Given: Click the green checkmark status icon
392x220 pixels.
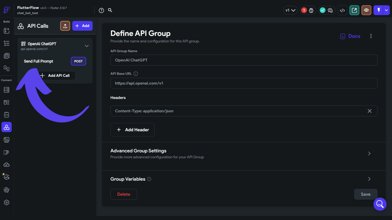Looking at the screenshot, I should 323,10.
